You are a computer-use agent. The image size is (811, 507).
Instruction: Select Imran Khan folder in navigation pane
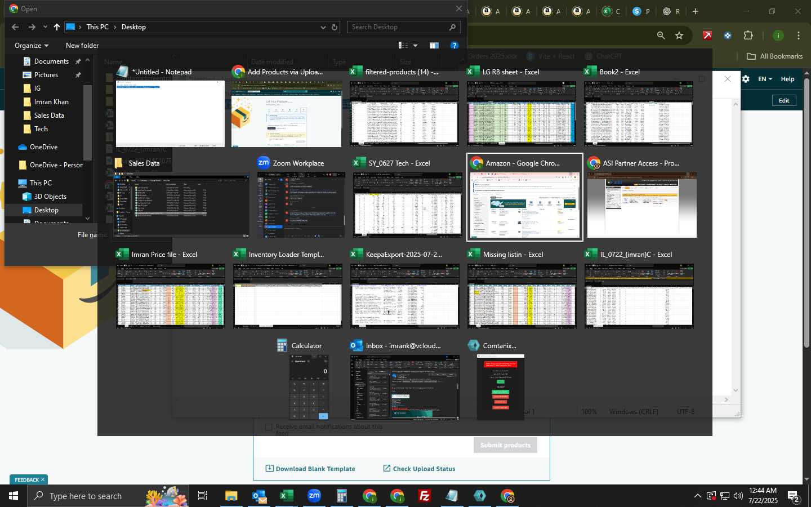[x=51, y=102]
